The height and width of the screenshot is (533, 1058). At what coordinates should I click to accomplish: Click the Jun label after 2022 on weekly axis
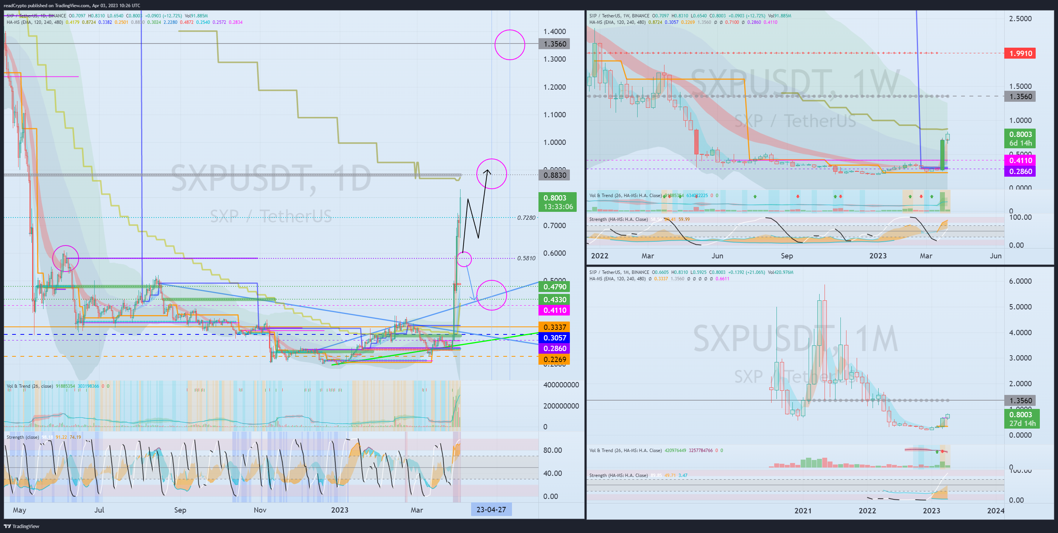[x=717, y=255]
